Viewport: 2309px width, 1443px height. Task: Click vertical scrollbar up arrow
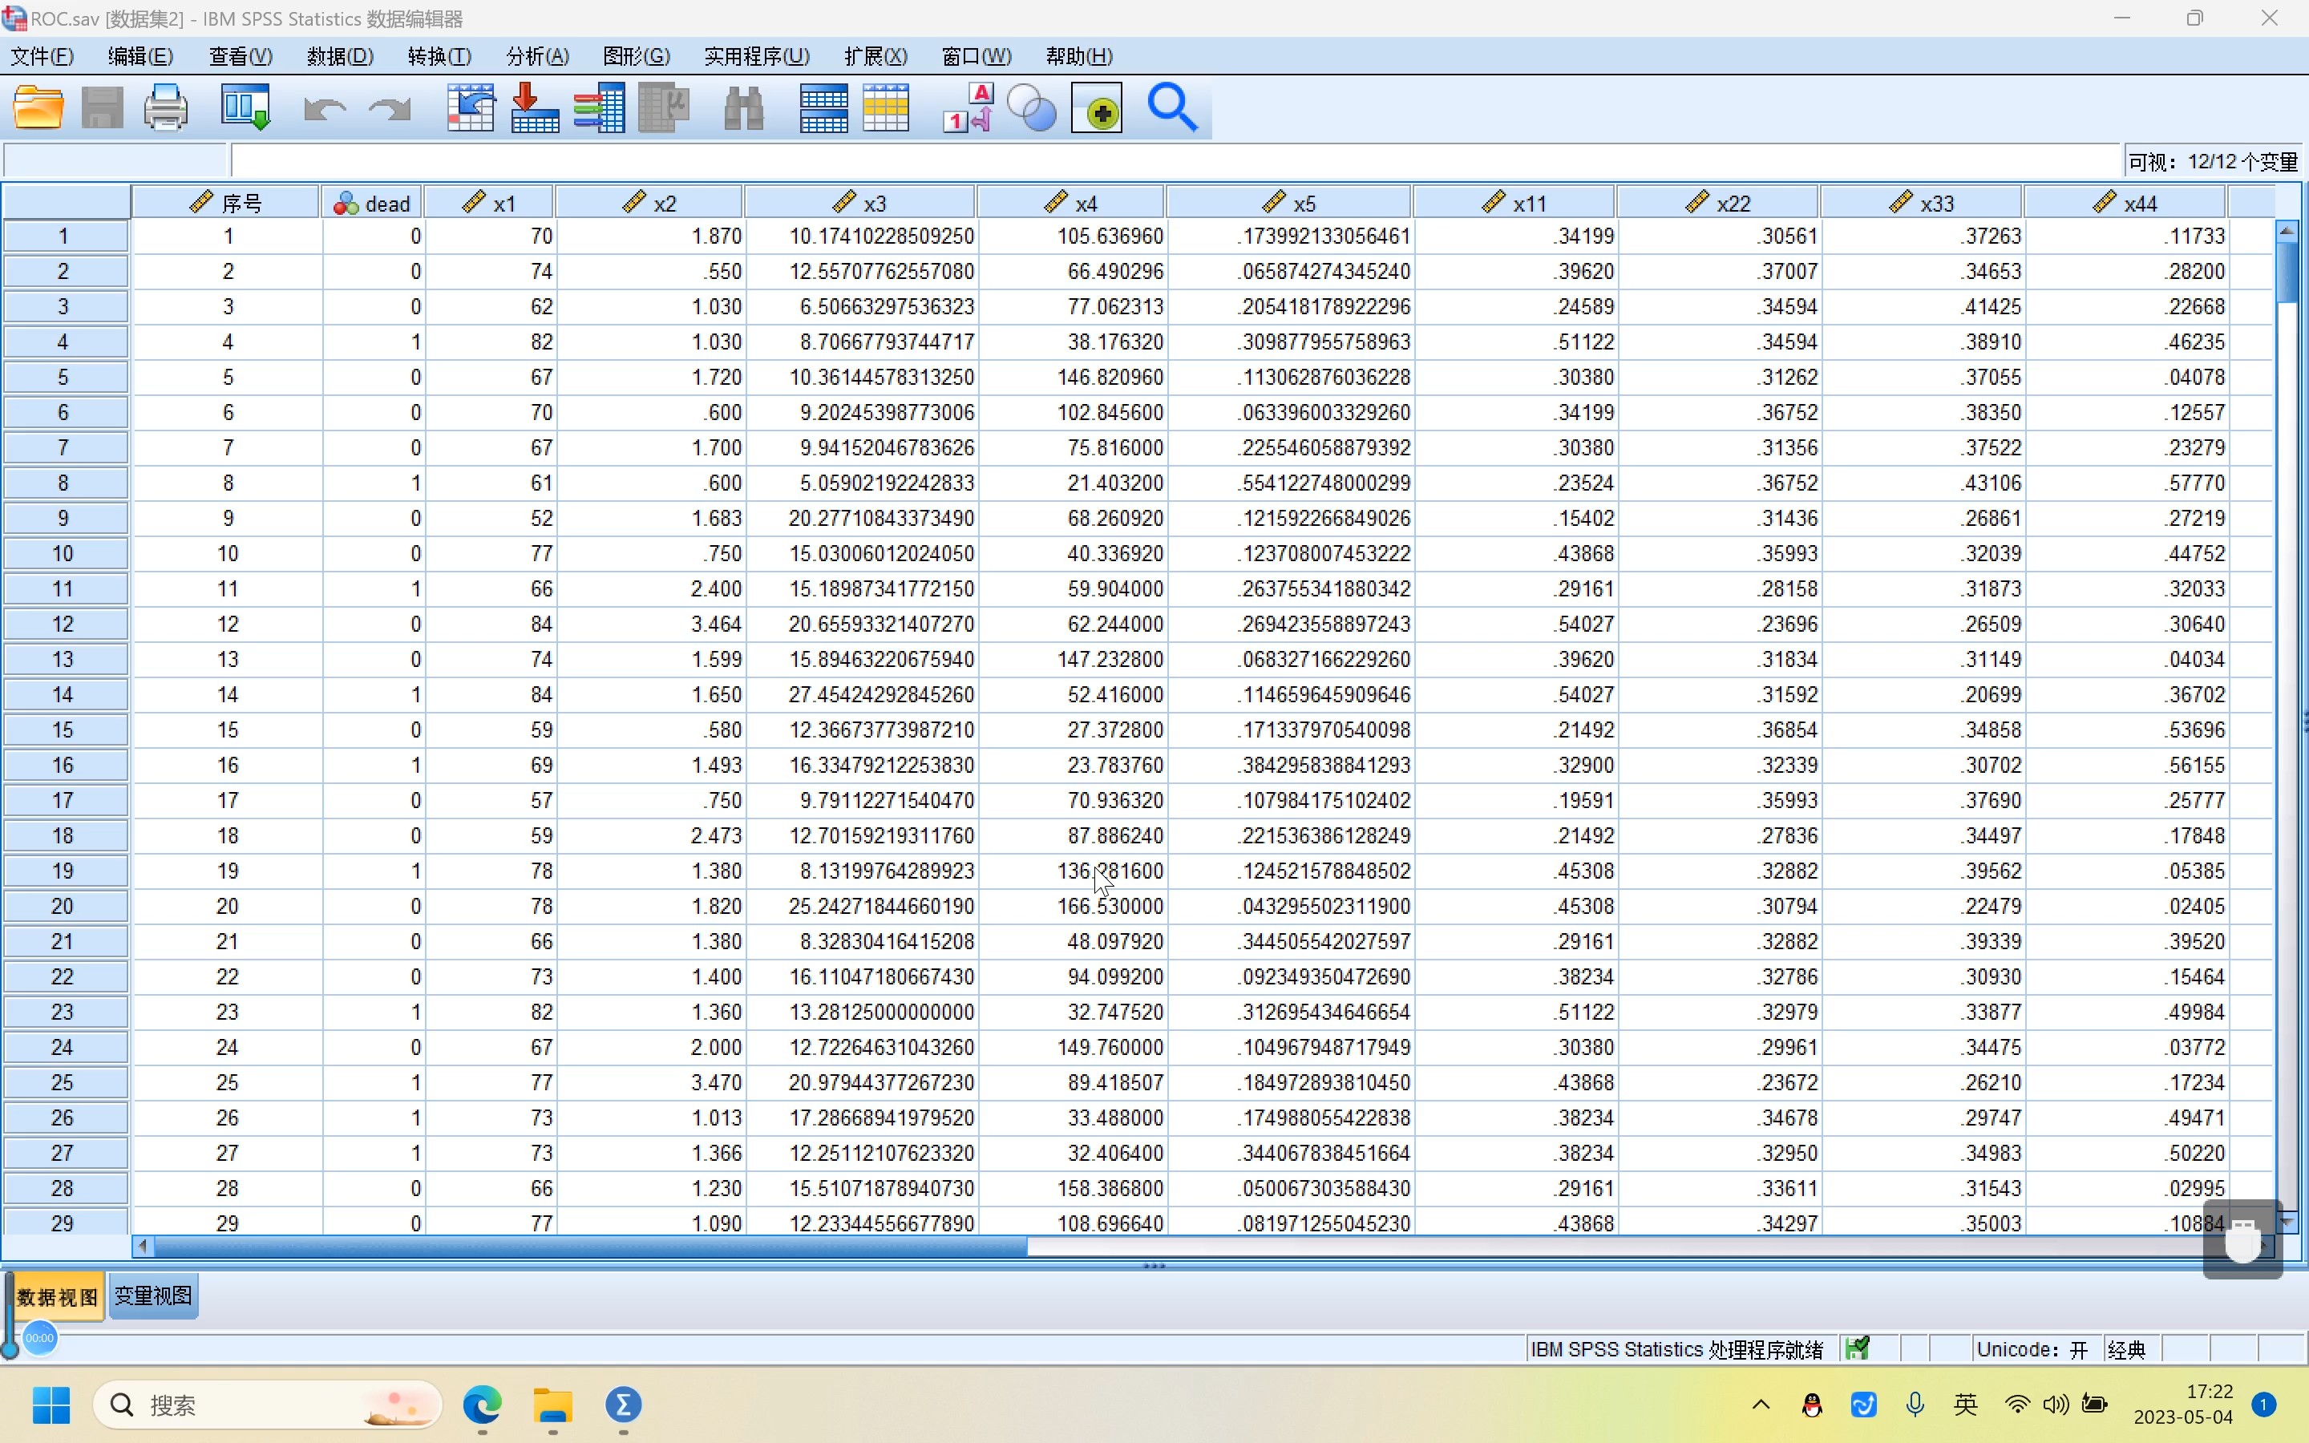pyautogui.click(x=2287, y=230)
